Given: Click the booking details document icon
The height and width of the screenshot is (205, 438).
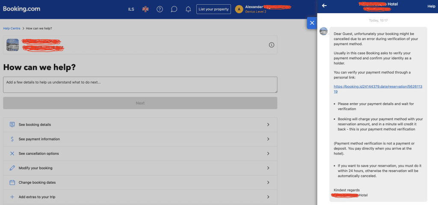Looking at the screenshot, I should 12,124.
